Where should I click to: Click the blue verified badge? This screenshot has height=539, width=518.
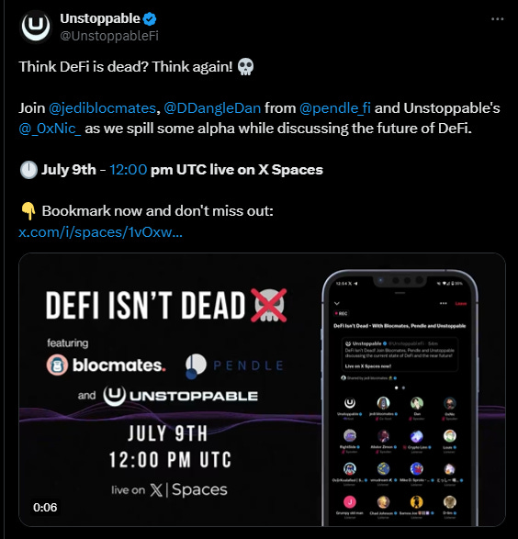click(150, 19)
